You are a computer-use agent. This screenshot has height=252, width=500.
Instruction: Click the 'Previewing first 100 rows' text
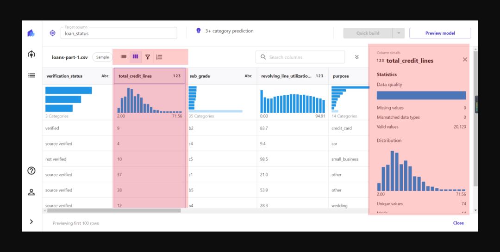76,223
